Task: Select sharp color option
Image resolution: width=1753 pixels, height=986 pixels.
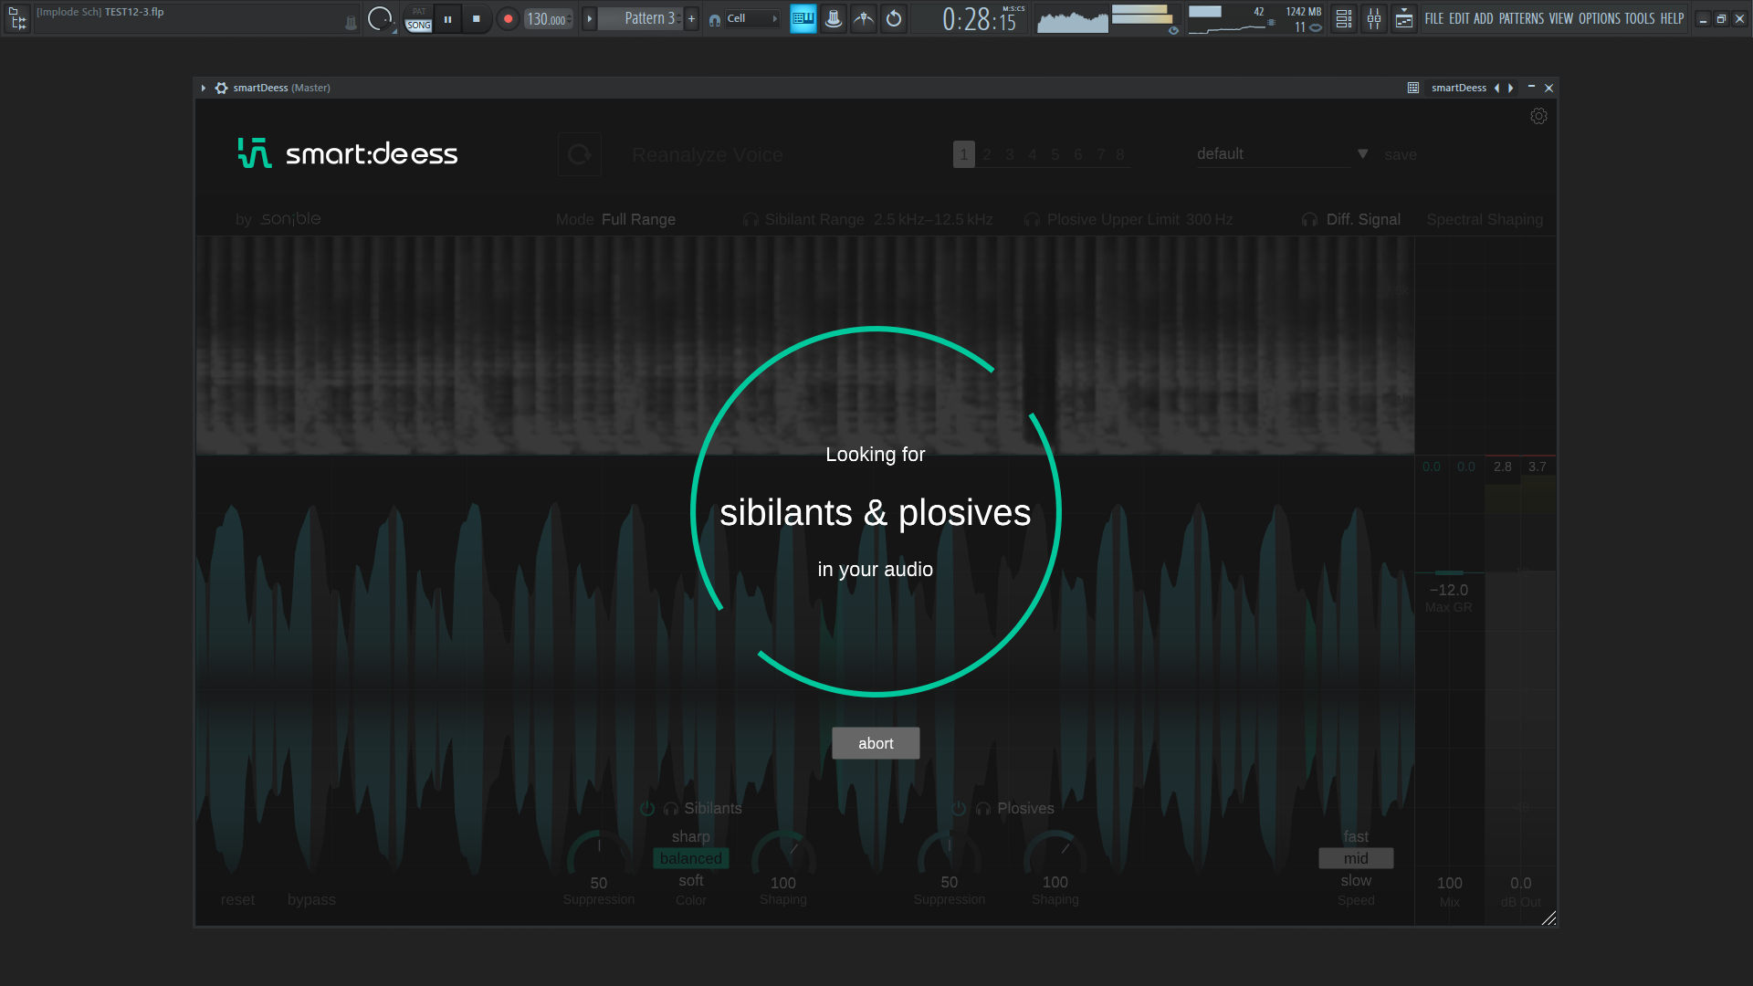Action: point(690,836)
